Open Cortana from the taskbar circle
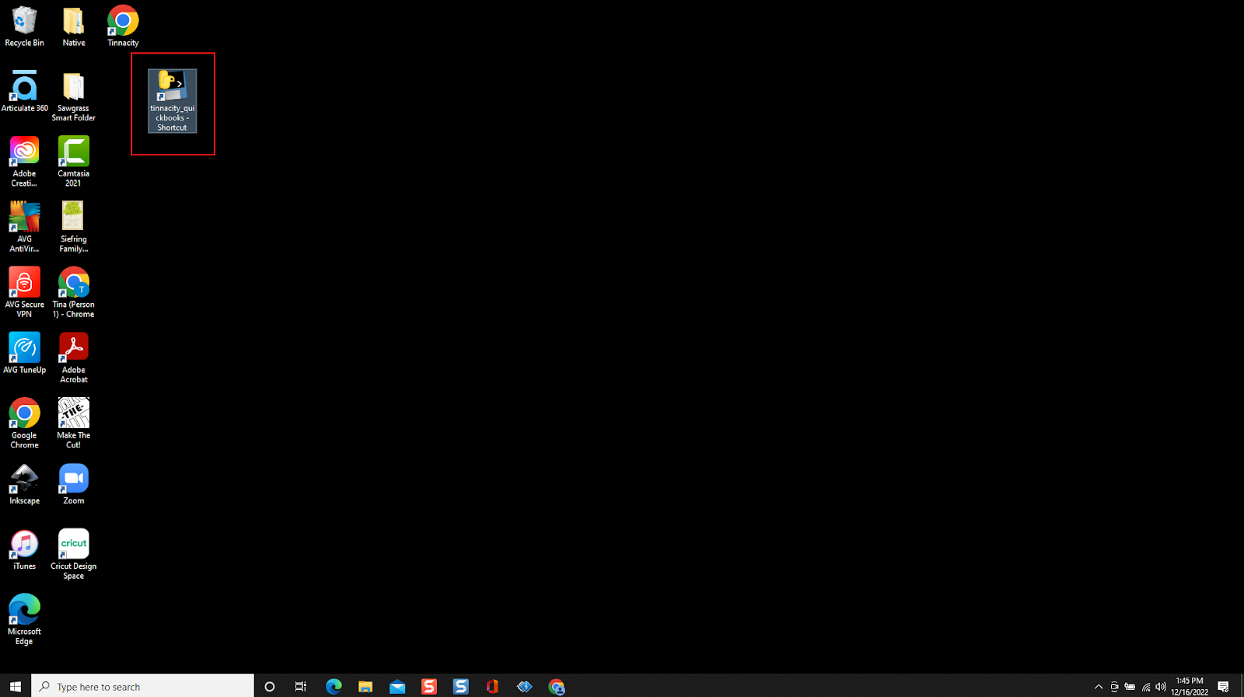This screenshot has height=697, width=1244. click(x=270, y=686)
